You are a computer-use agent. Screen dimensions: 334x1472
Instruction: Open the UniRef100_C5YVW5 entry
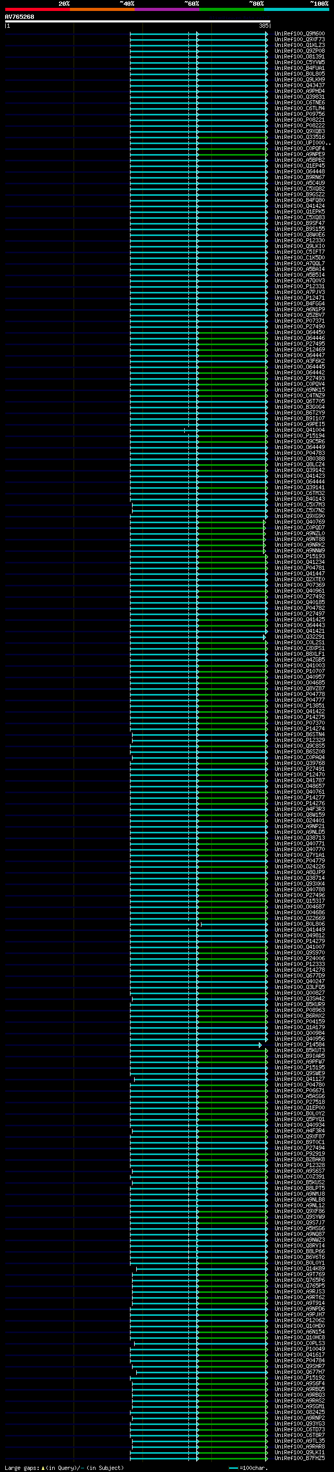coord(300,62)
